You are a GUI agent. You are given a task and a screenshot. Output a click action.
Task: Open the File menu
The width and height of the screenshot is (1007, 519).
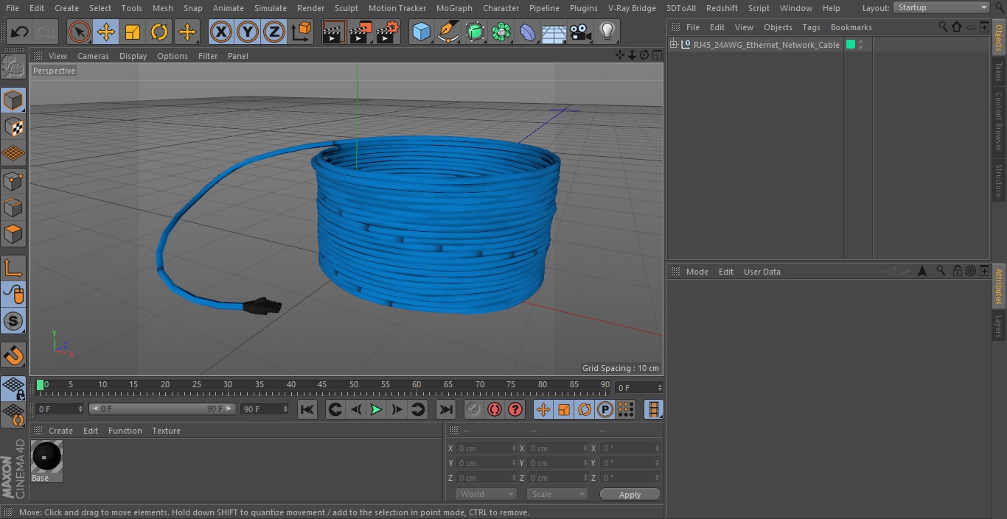click(x=12, y=8)
